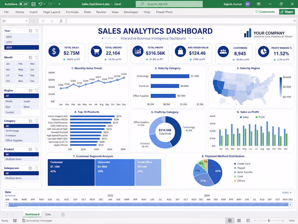Clear filter on Category slicer
Image resolution: width=298 pixels, height=224 pixels.
[x=37, y=121]
